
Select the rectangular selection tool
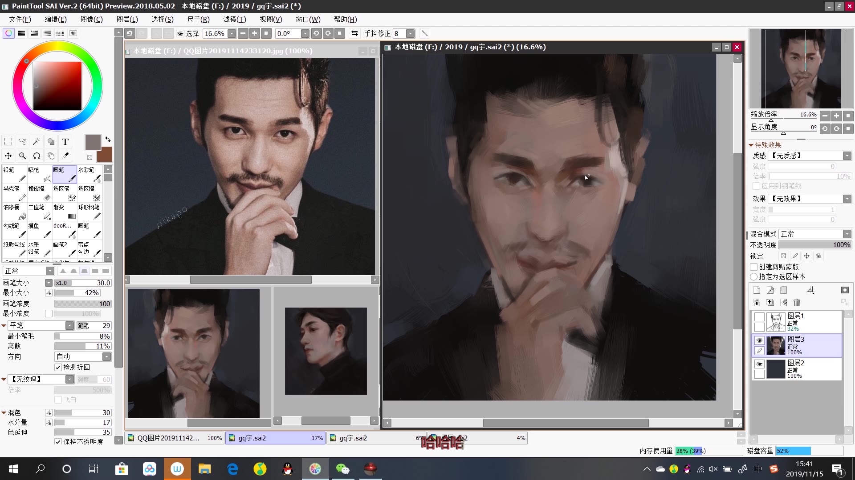[x=8, y=142]
